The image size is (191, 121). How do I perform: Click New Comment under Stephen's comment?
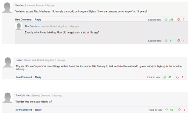point(23,20)
